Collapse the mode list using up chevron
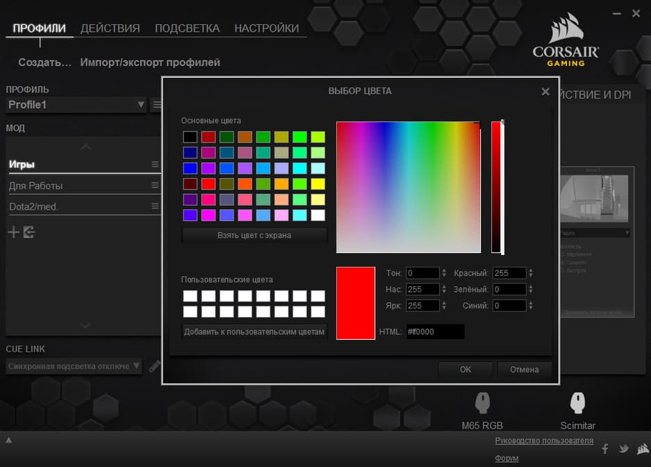This screenshot has height=467, width=651. pyautogui.click(x=86, y=147)
